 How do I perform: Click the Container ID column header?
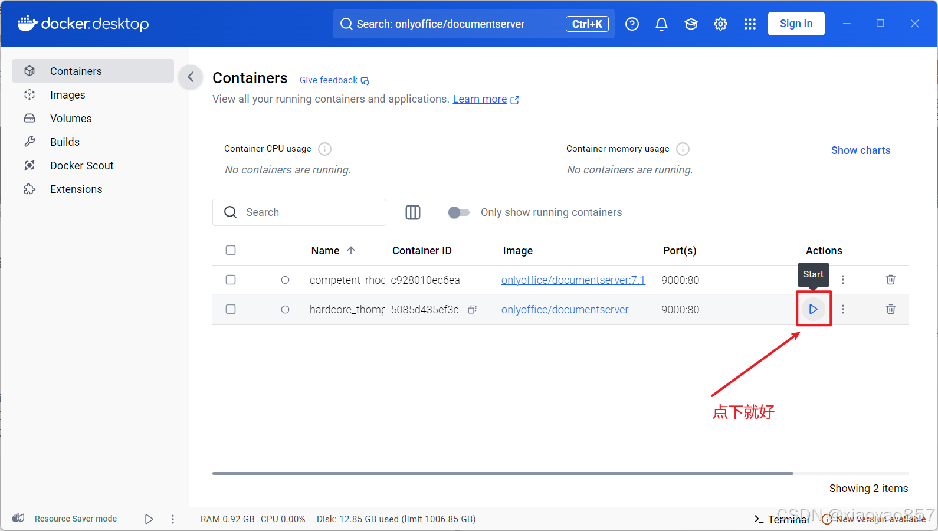pyautogui.click(x=422, y=251)
